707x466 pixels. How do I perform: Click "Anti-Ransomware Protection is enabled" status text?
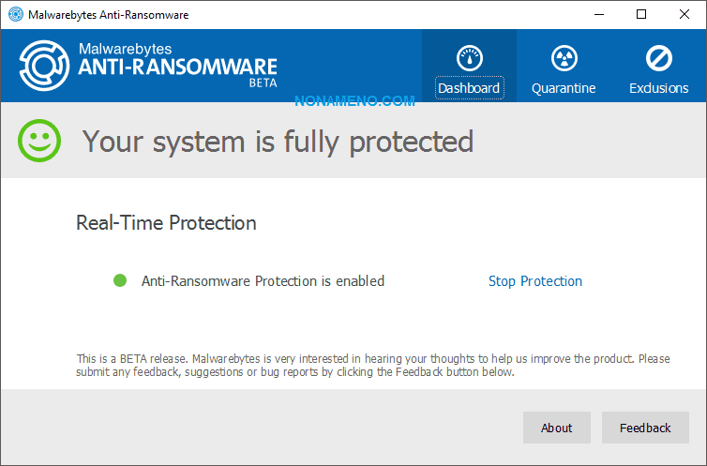pos(263,281)
